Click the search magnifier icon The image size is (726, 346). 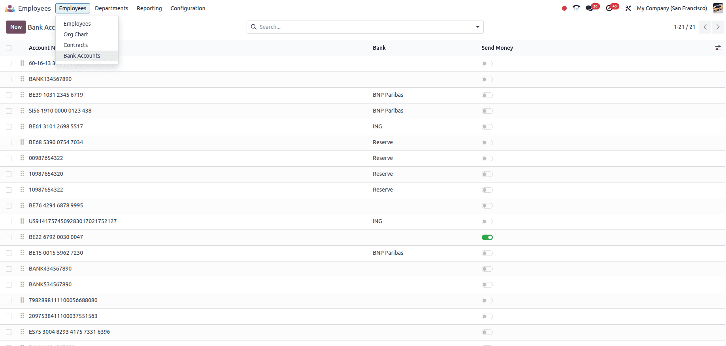pyautogui.click(x=254, y=27)
